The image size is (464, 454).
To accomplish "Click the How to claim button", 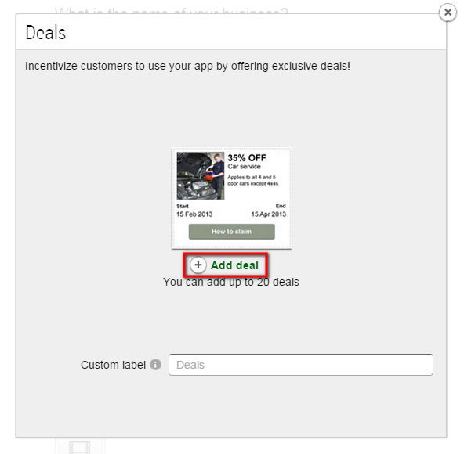I will point(232,232).
